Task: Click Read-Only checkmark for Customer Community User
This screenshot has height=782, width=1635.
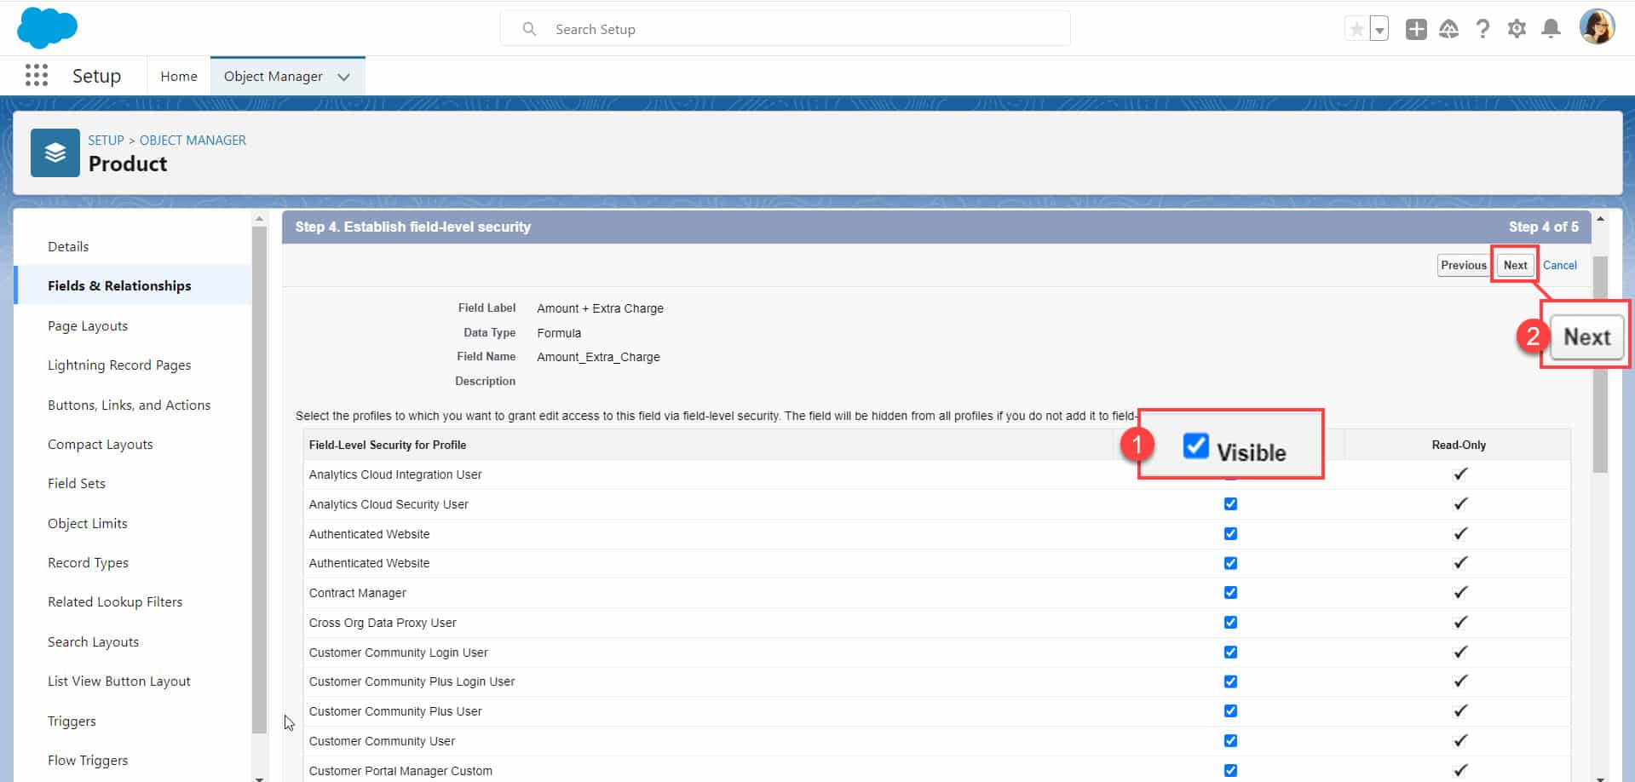Action: click(x=1459, y=740)
